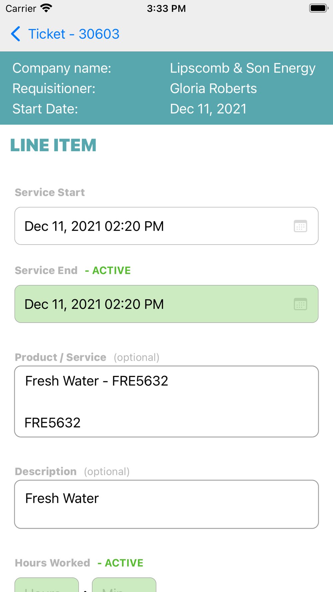Edit the Description field containing Fresh Water
The image size is (333, 592).
pyautogui.click(x=166, y=504)
